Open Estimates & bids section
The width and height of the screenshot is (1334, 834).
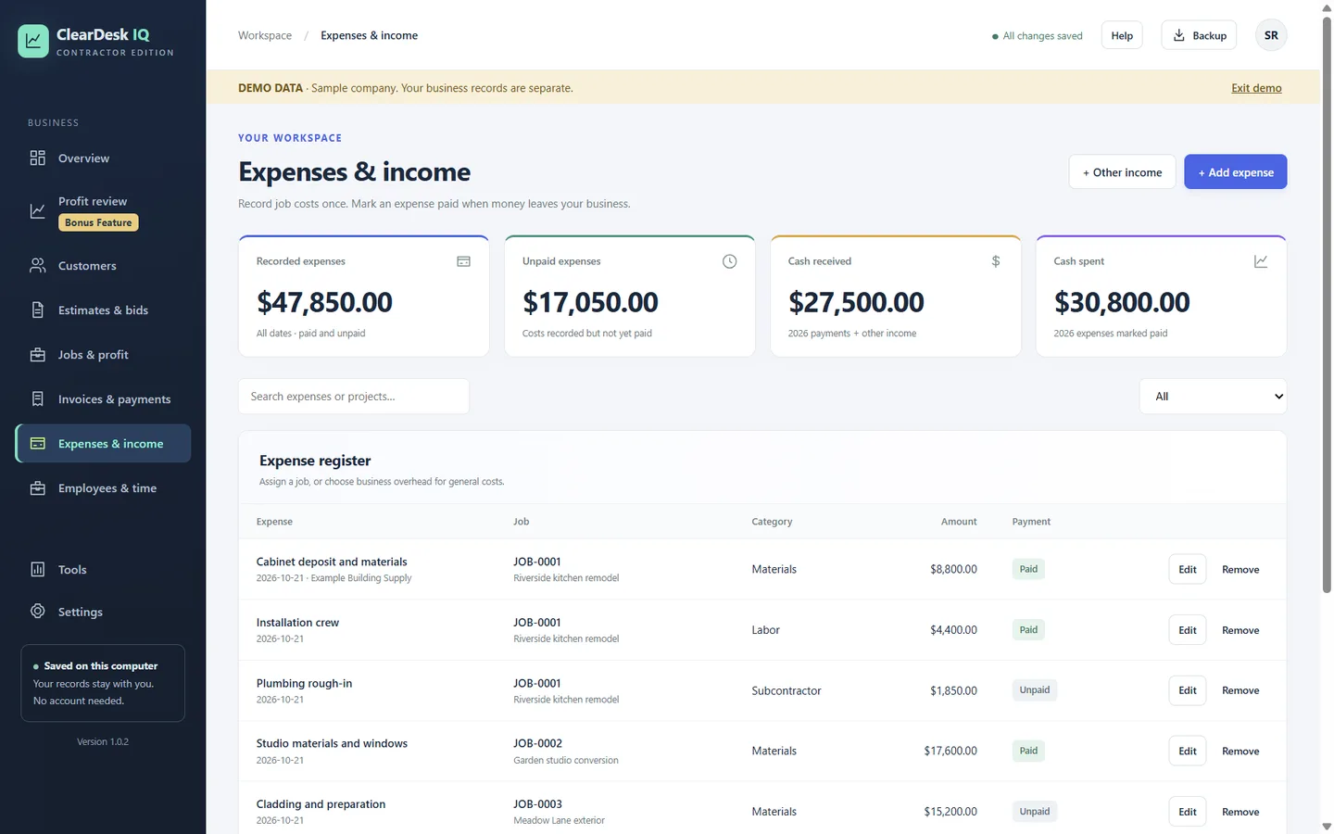[103, 310]
